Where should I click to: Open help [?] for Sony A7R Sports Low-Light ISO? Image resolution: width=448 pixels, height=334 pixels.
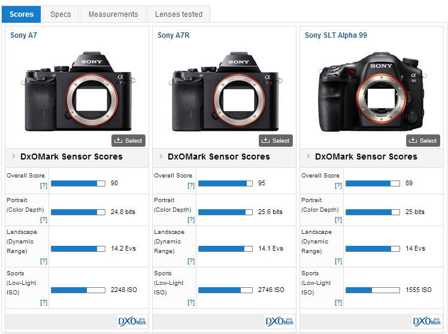pos(191,303)
